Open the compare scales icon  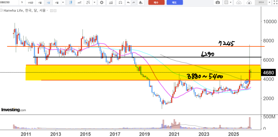click(x=120, y=3)
